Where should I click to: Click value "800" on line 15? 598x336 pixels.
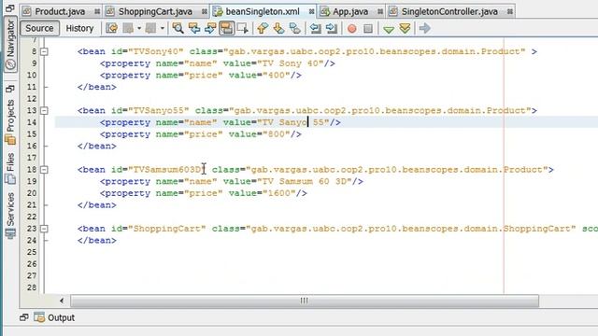point(277,134)
